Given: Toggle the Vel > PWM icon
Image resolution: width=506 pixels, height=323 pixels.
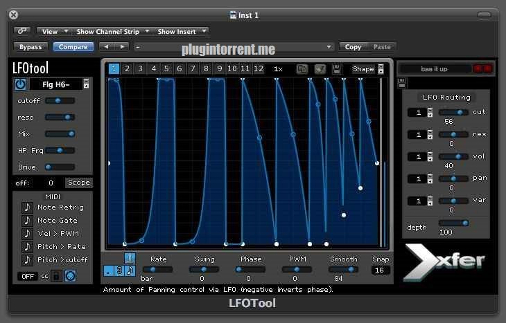Looking at the screenshot, I should (27, 234).
